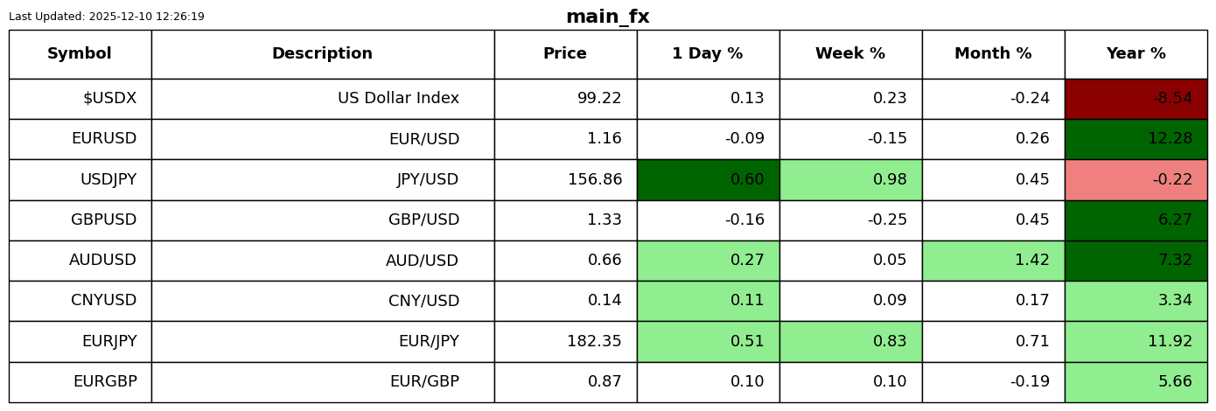Click the EURJPY symbol cell
This screenshot has height=411, width=1216.
click(80, 342)
